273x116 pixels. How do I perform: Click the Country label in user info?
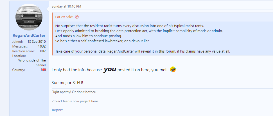(x=19, y=70)
